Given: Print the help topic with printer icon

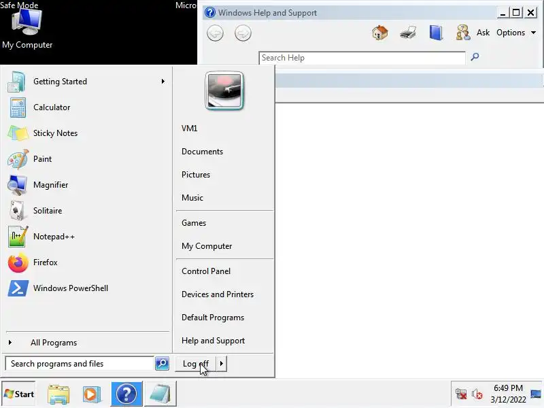Looking at the screenshot, I should [x=408, y=33].
